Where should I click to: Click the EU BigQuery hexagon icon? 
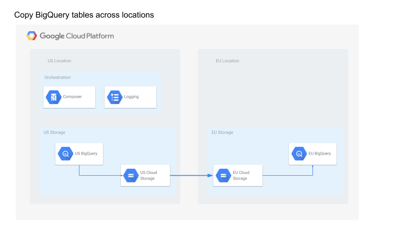[299, 153]
